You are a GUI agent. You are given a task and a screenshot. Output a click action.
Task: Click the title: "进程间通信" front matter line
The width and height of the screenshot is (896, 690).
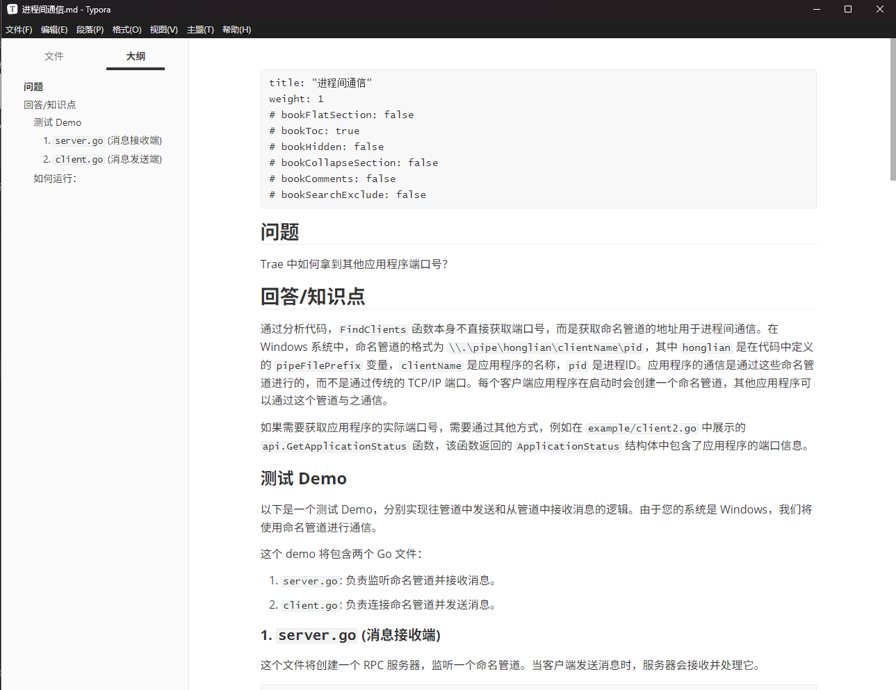(320, 83)
